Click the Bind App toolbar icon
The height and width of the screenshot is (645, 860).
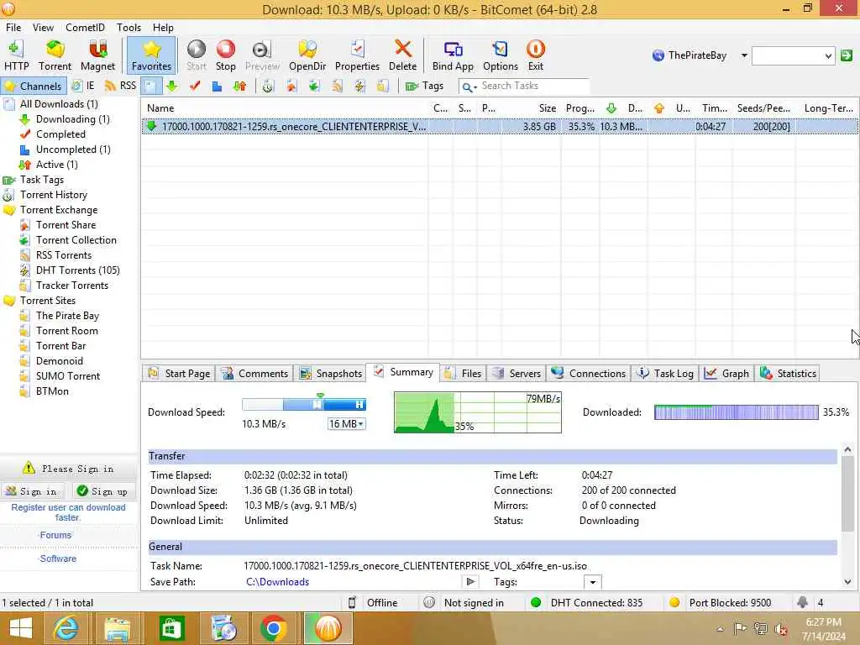pyautogui.click(x=453, y=55)
